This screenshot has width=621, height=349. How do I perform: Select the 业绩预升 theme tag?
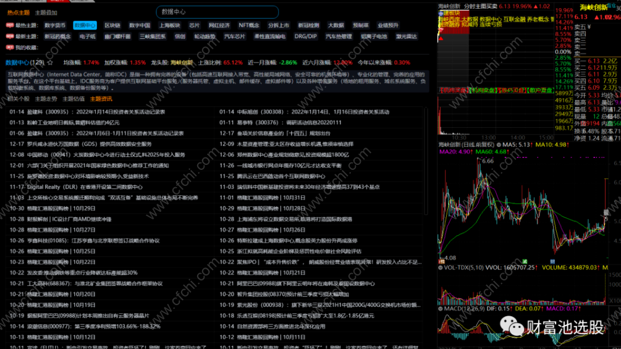coord(388,25)
